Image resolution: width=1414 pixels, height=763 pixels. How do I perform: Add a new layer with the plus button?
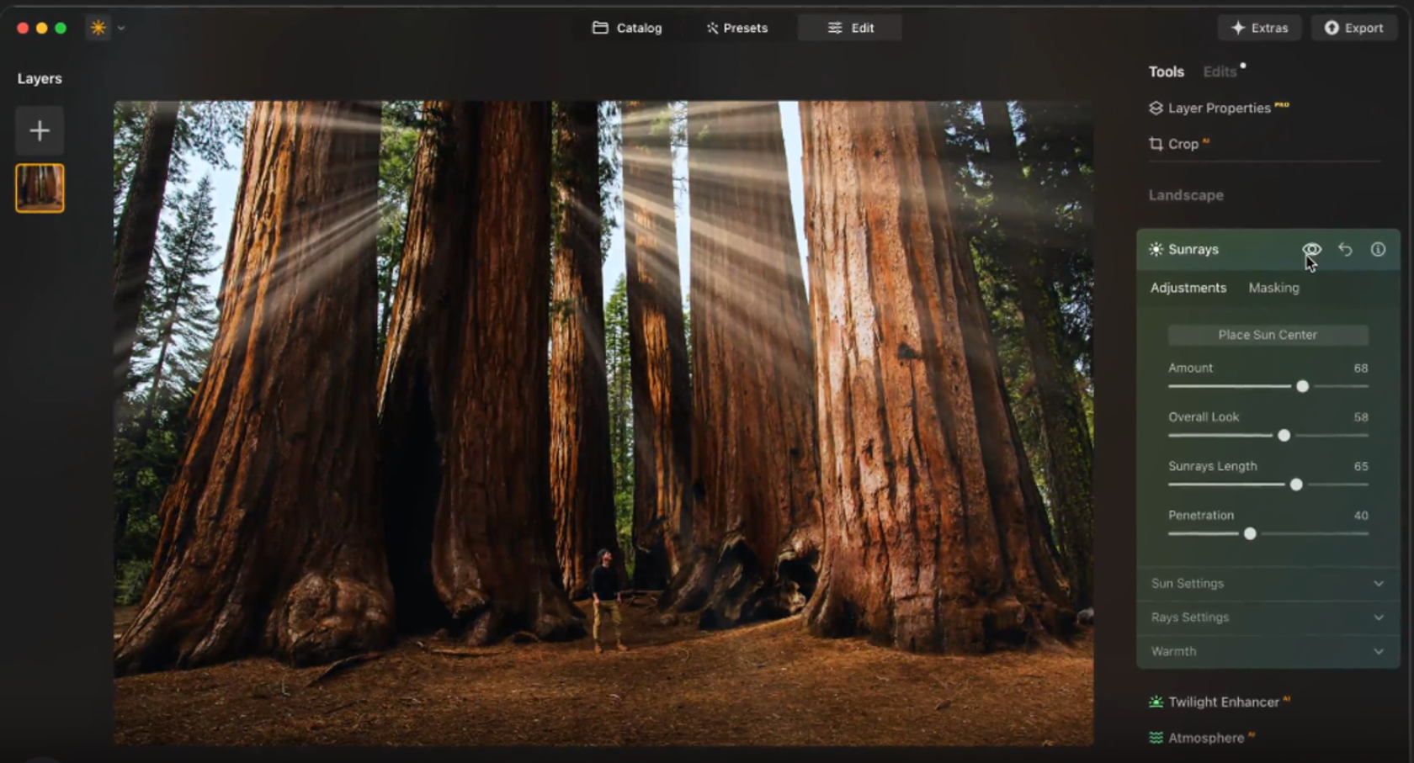[39, 130]
